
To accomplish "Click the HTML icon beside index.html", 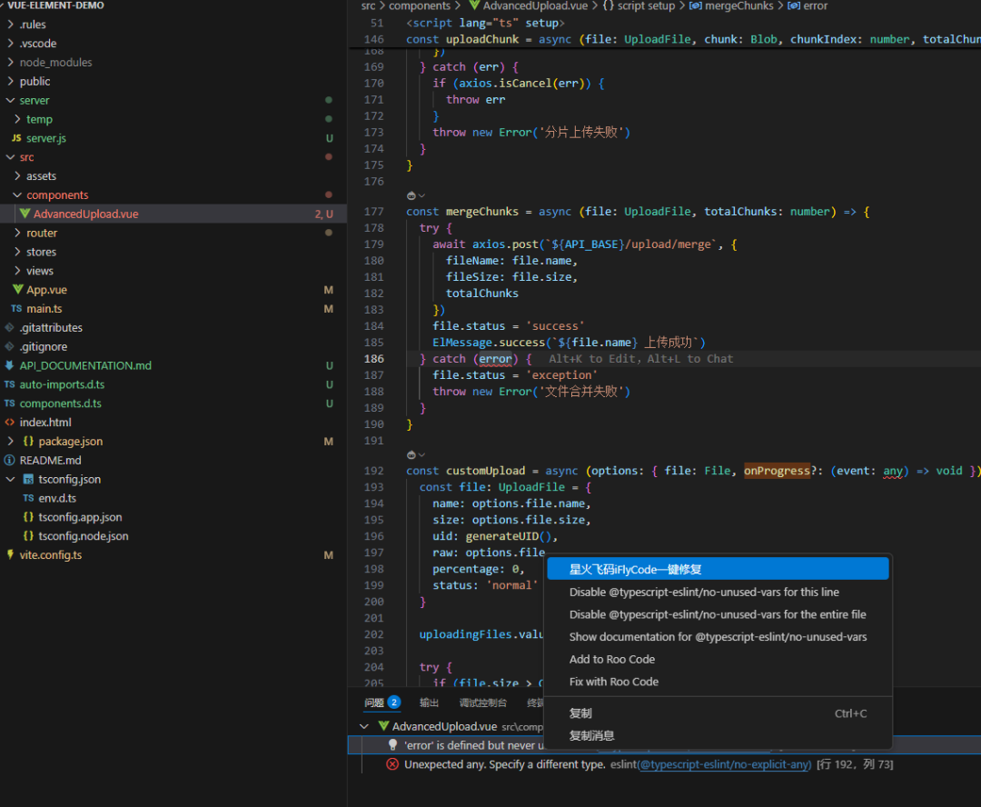I will tap(9, 422).
